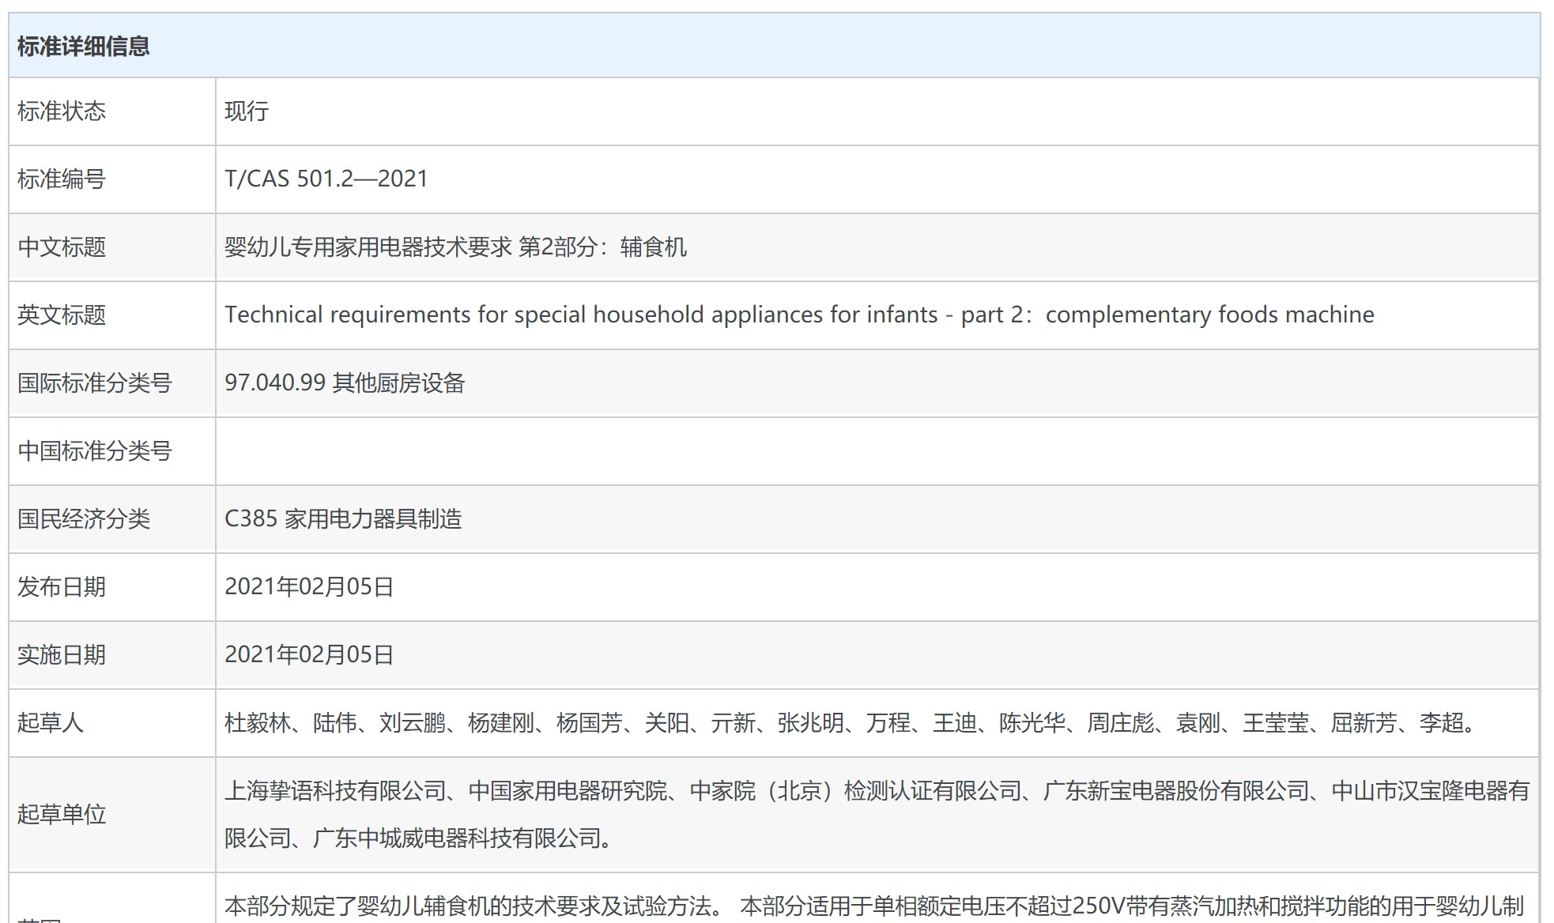This screenshot has width=1554, height=923.
Task: Click the 标准详细信息 header
Action: point(84,47)
